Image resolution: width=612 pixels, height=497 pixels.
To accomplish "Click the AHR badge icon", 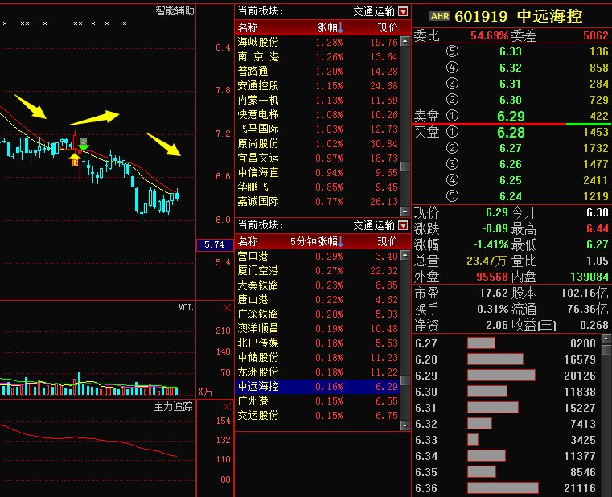I will pyautogui.click(x=440, y=16).
